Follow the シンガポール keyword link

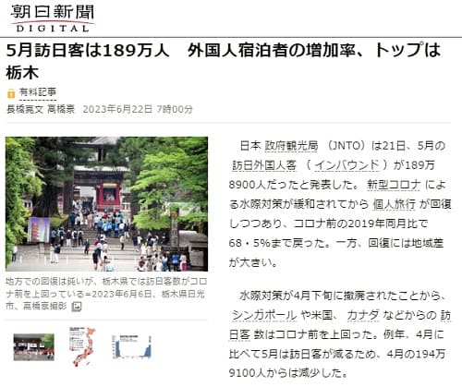pos(264,315)
